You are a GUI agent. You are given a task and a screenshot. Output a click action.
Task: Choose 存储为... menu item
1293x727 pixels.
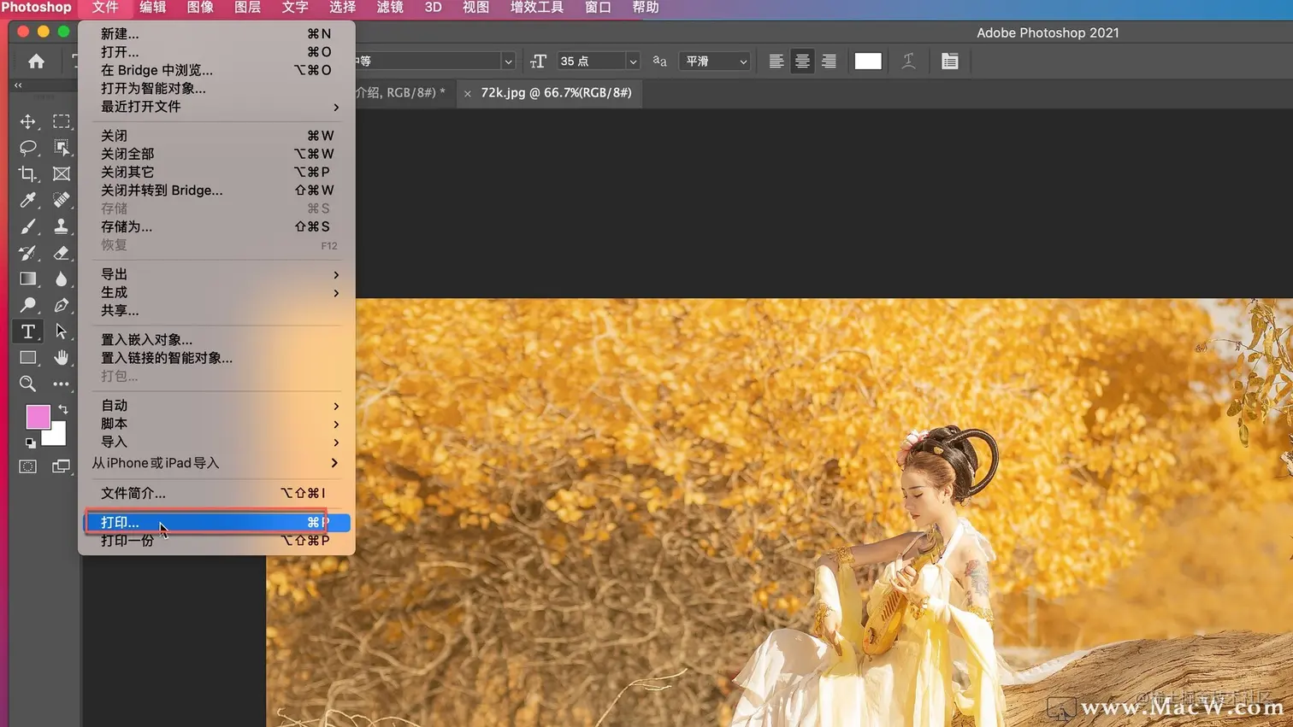coord(218,226)
